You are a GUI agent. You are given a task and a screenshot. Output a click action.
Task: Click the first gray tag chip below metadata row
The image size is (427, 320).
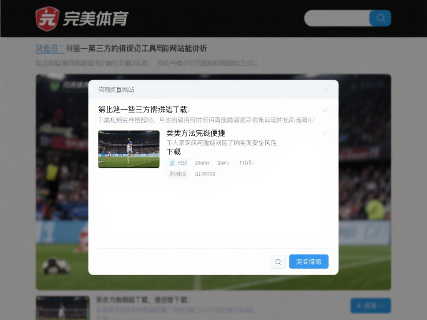point(178,174)
